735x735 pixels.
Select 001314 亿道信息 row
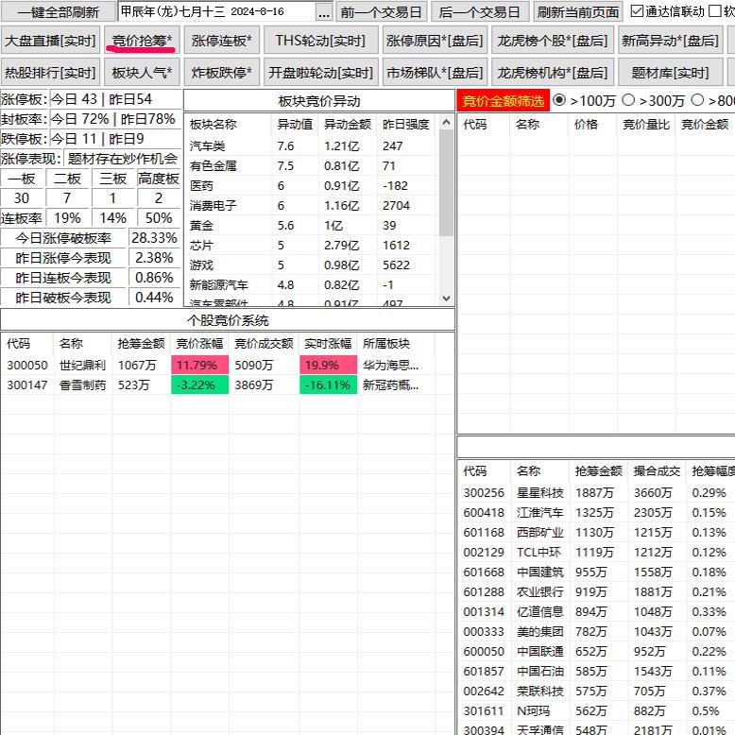tap(596, 612)
